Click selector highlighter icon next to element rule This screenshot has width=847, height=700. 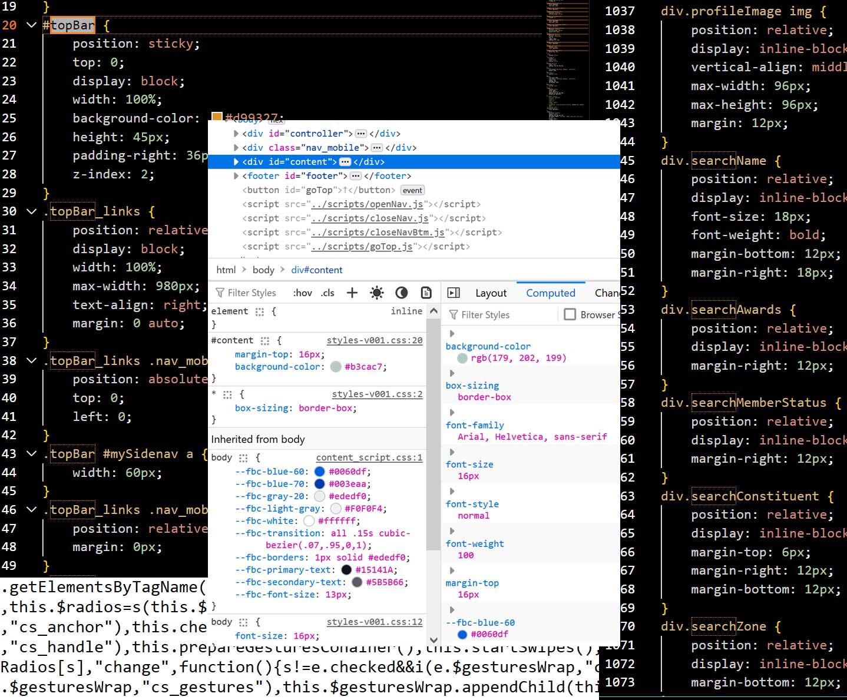click(260, 311)
